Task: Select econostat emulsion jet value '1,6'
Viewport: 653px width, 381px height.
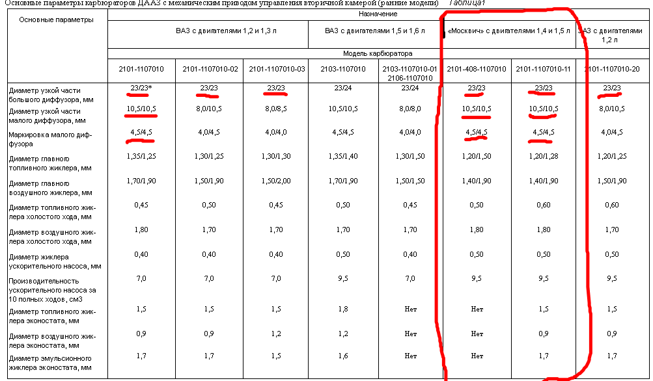Action: [342, 356]
